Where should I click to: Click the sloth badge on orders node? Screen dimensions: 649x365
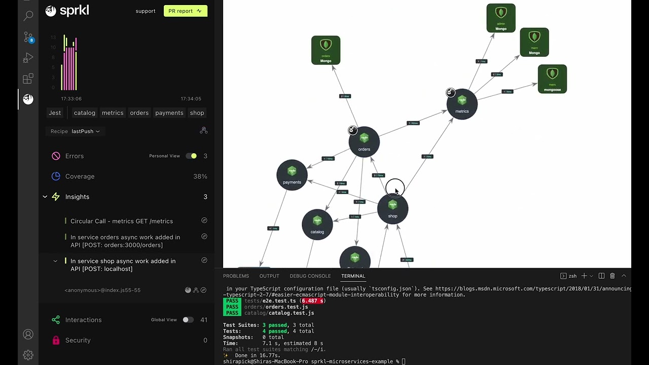tap(352, 131)
